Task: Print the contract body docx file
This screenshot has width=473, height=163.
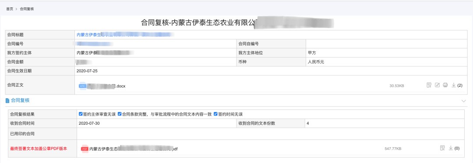Action: tap(445, 85)
